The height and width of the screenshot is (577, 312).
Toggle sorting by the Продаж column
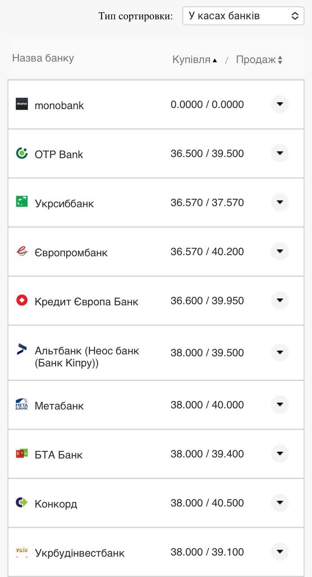(x=258, y=59)
